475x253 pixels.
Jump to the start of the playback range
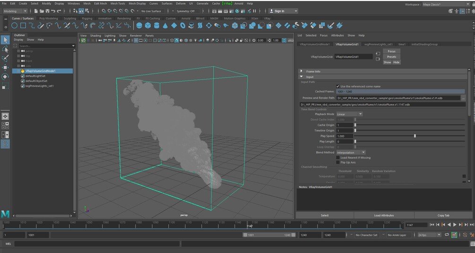click(x=432, y=225)
